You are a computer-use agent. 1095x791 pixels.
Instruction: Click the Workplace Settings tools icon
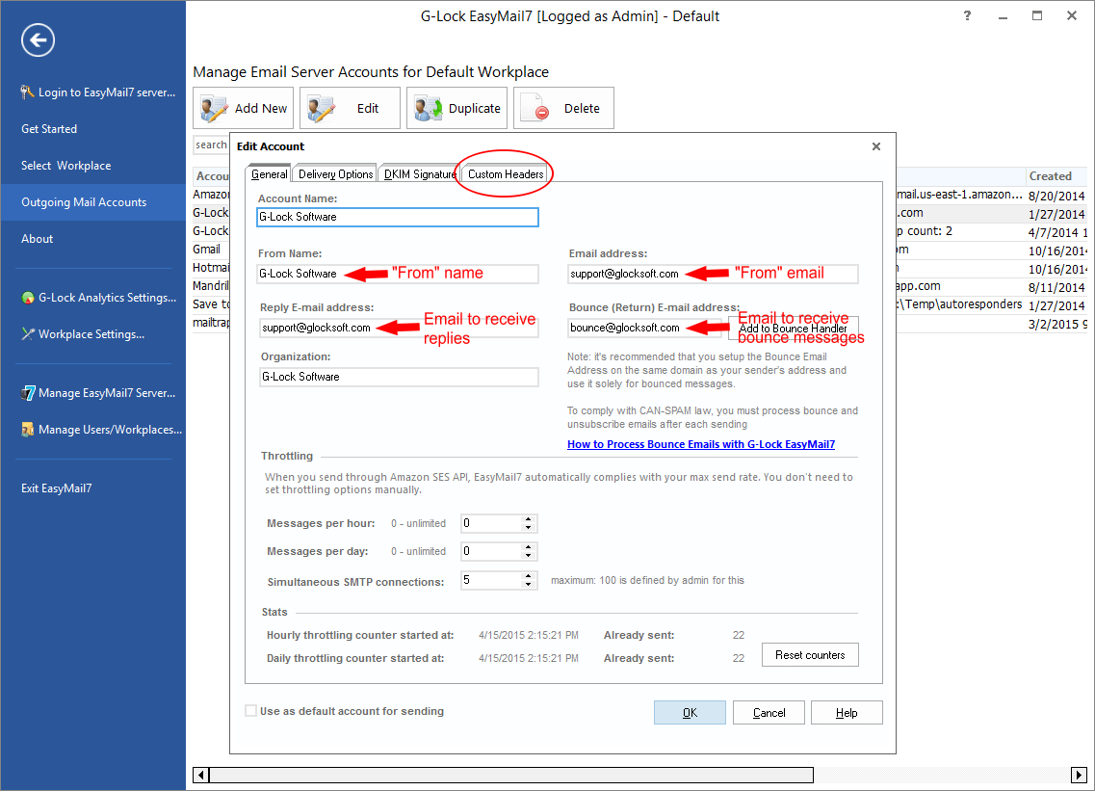[x=28, y=334]
